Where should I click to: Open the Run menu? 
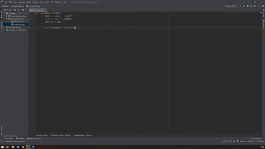point(42,2)
